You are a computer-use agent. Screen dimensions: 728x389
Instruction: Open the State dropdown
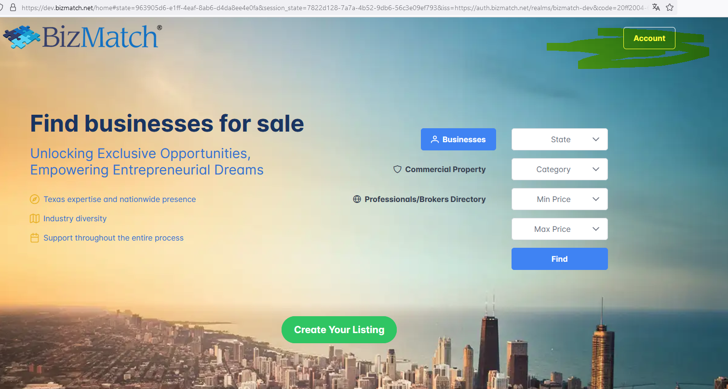[559, 139]
